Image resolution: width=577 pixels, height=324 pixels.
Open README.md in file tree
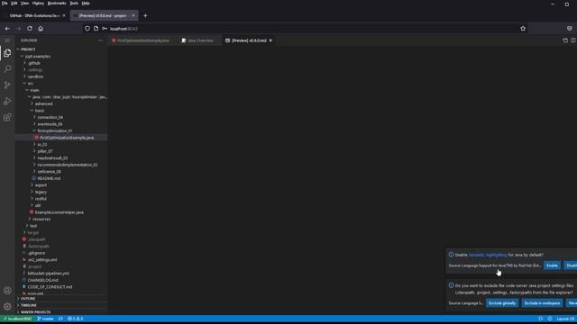[61, 178]
